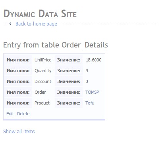Screen dimensions: 160x150
Task: Click the Edit link
Action: pyautogui.click(x=10, y=114)
